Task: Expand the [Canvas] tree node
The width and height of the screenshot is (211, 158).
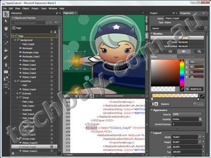Action: [x=17, y=93]
